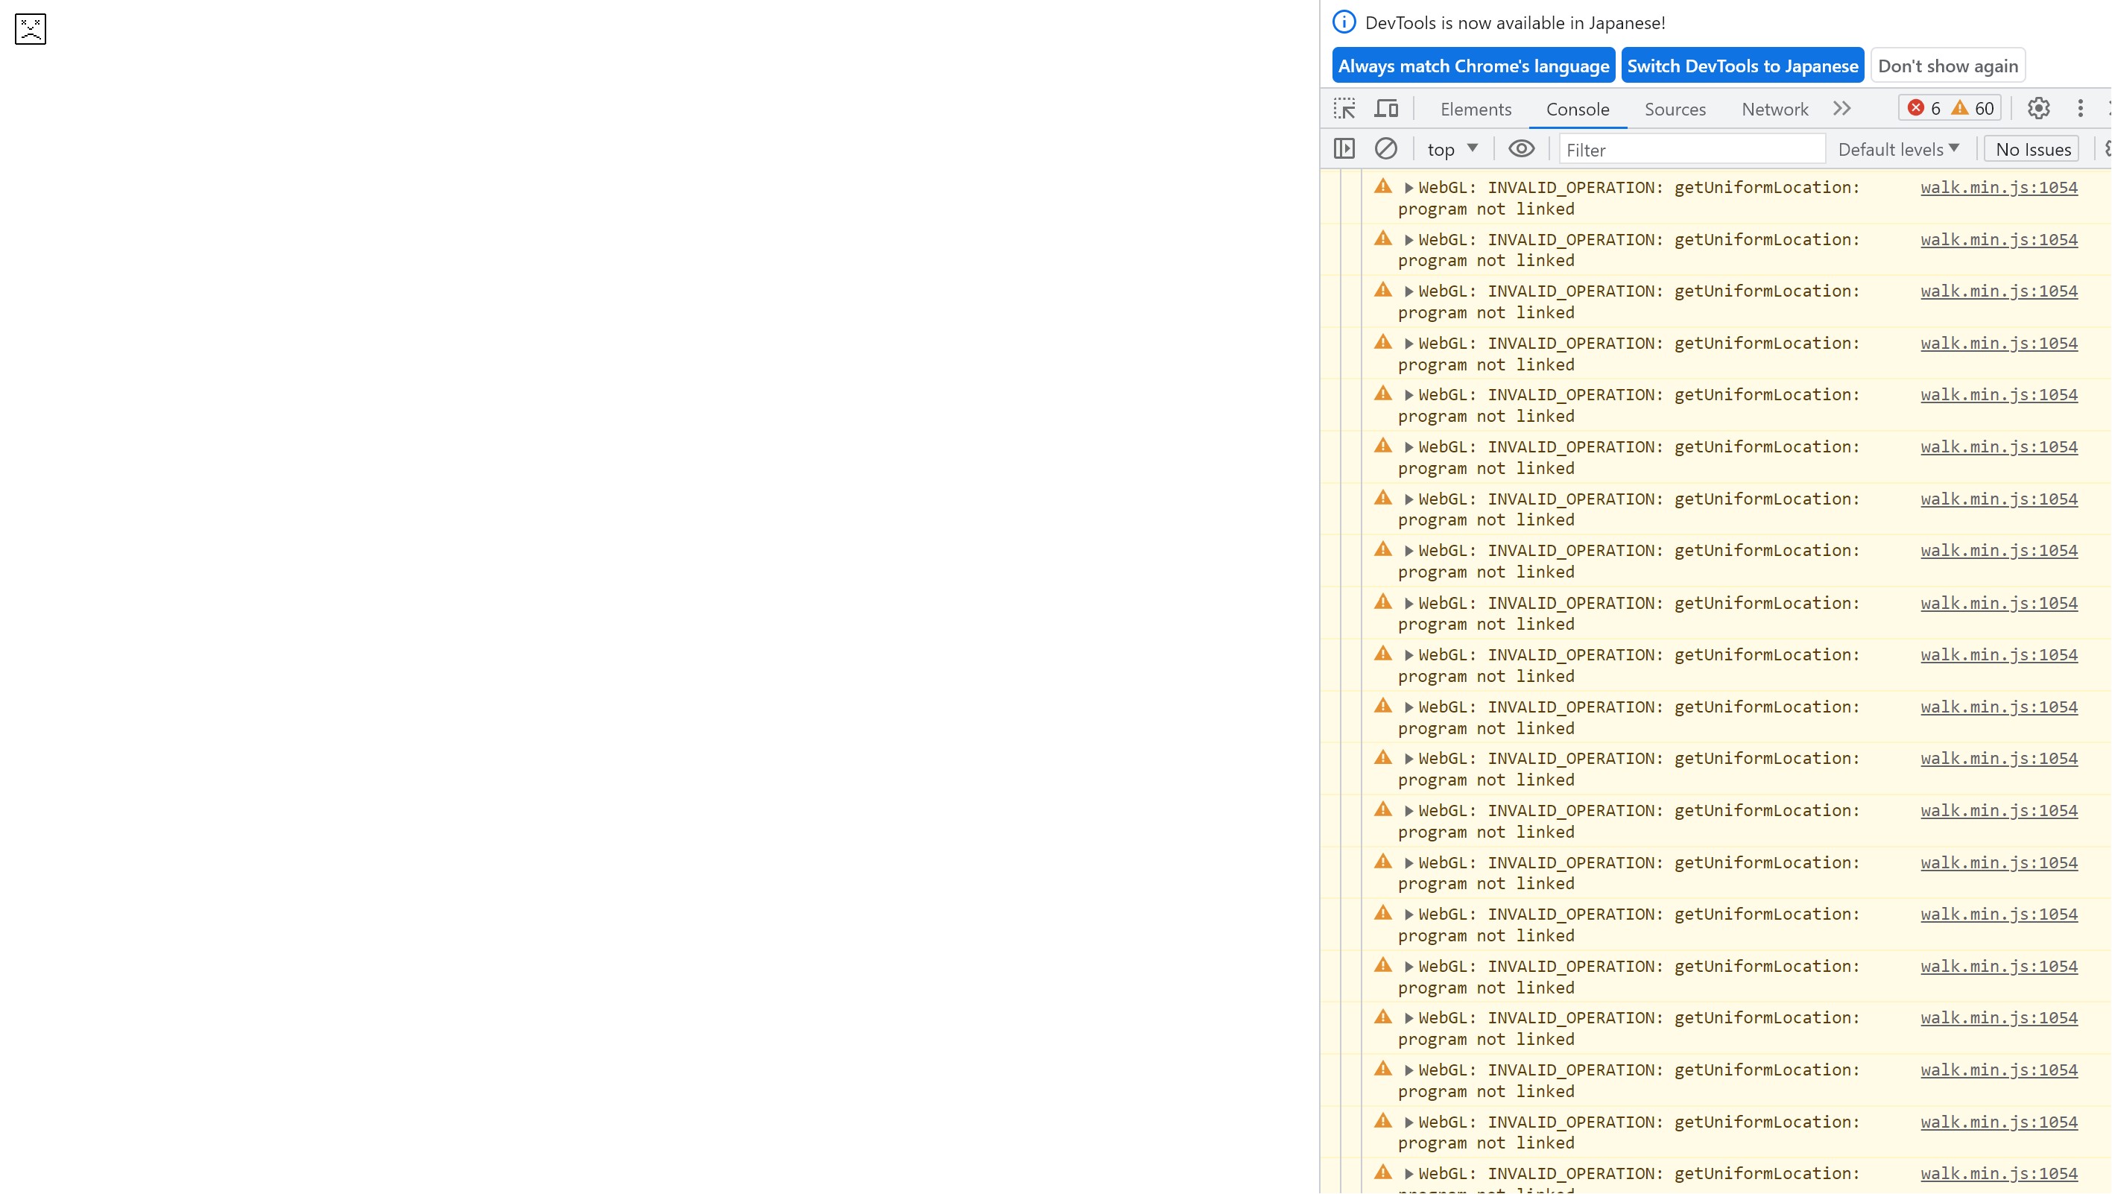Click the broken image icon on the page

pyautogui.click(x=31, y=29)
